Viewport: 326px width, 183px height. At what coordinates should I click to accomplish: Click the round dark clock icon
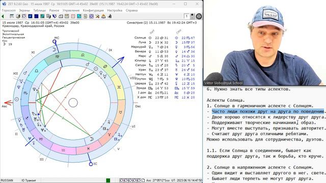click(x=199, y=16)
